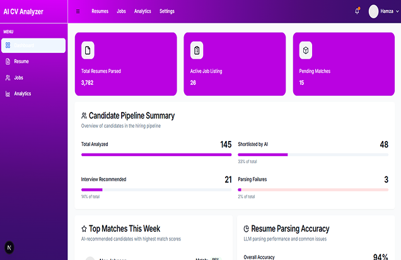Open Resume from the sidebar
Viewport: 401px width, 260px height.
[21, 62]
